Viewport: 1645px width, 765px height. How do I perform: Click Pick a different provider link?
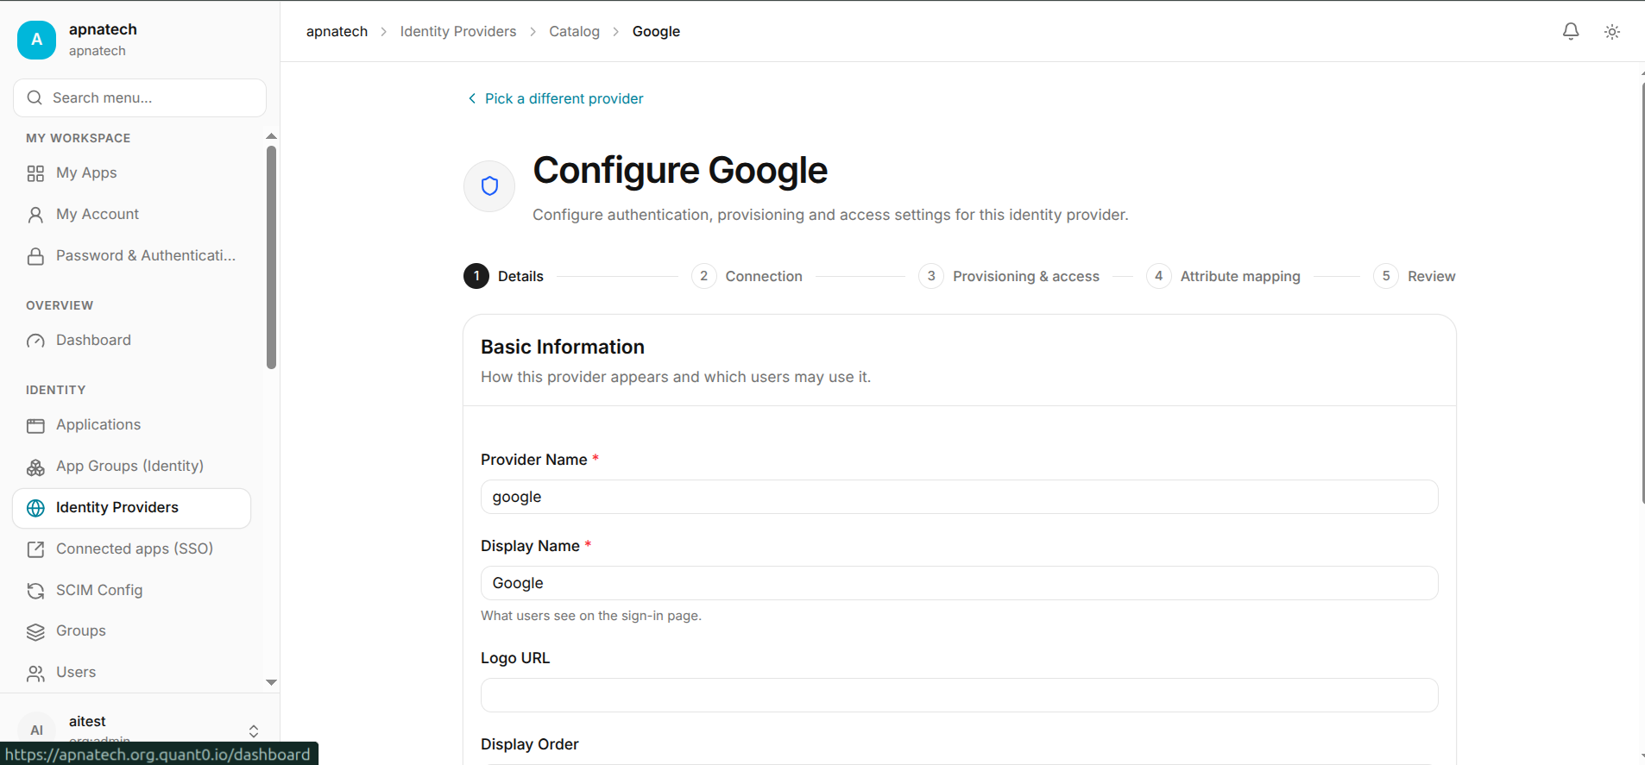(x=555, y=98)
